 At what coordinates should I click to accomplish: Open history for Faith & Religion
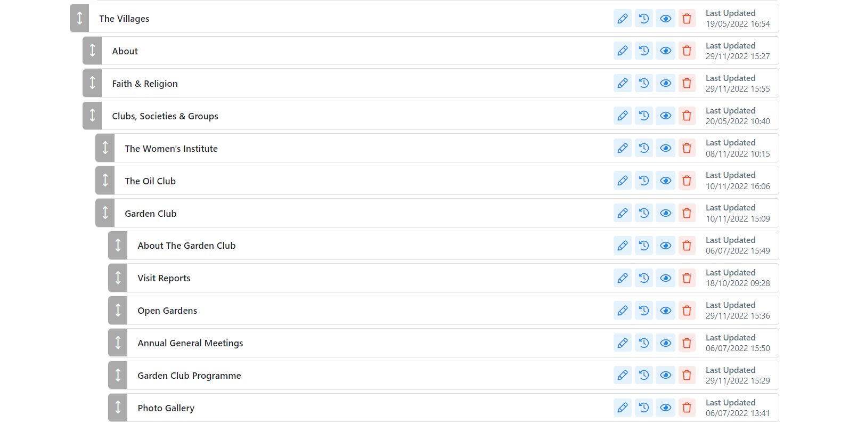click(644, 84)
